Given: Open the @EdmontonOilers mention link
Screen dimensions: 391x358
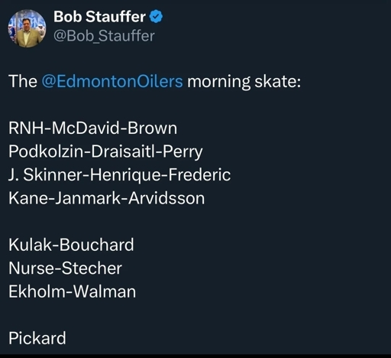Looking at the screenshot, I should pyautogui.click(x=112, y=81).
